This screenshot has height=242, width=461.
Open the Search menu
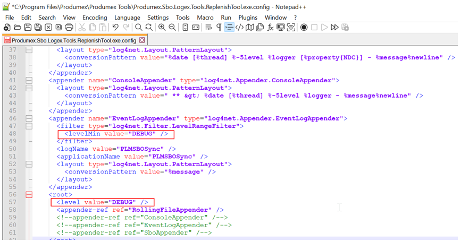(47, 18)
